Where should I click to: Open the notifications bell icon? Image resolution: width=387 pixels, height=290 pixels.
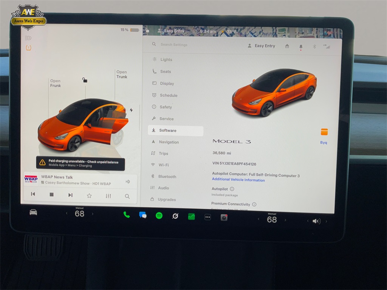(301, 46)
